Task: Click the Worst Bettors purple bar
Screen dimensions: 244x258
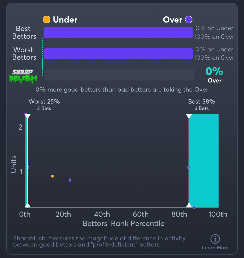Action: 118,54
